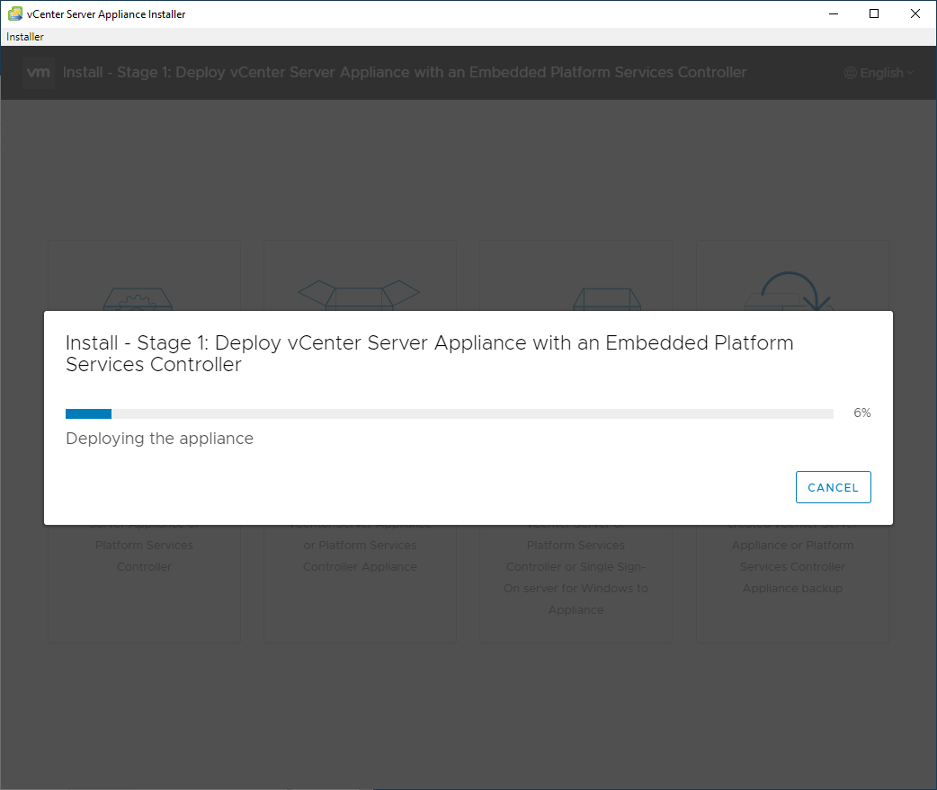
Task: Click the Upgrade card 'Controller Appliance' text
Action: click(x=360, y=567)
